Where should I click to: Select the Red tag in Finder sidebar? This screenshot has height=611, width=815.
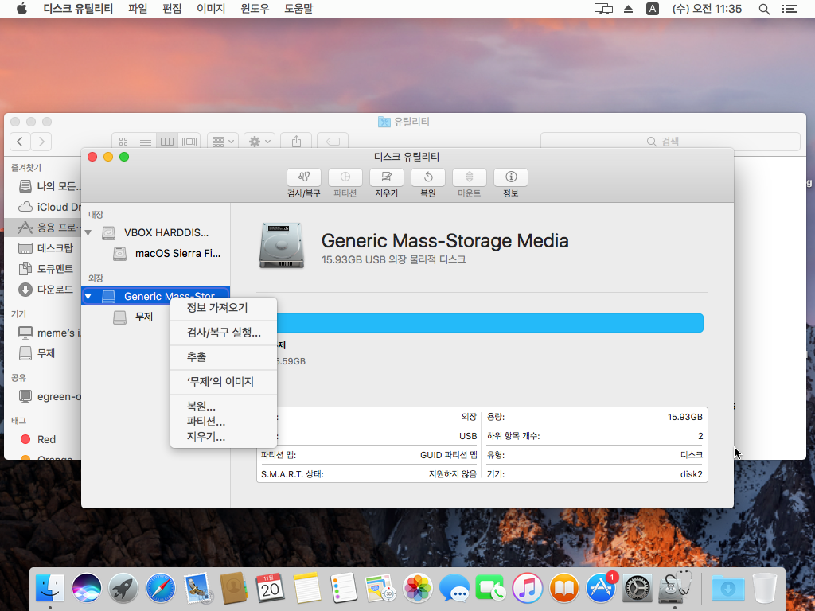click(37, 439)
